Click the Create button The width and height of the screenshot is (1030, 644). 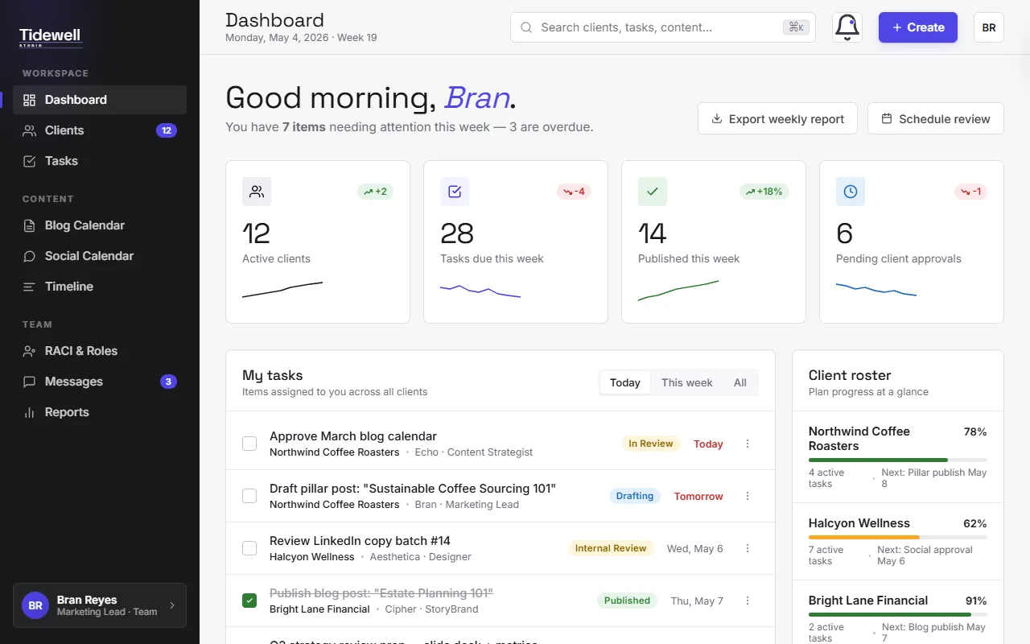(x=918, y=27)
